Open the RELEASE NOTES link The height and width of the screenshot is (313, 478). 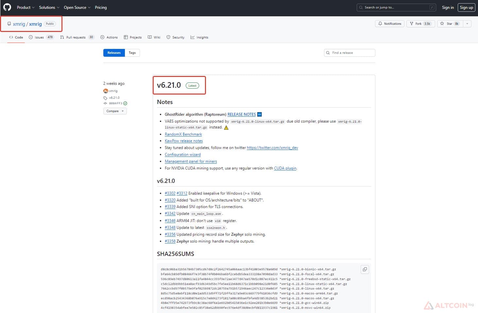[242, 114]
